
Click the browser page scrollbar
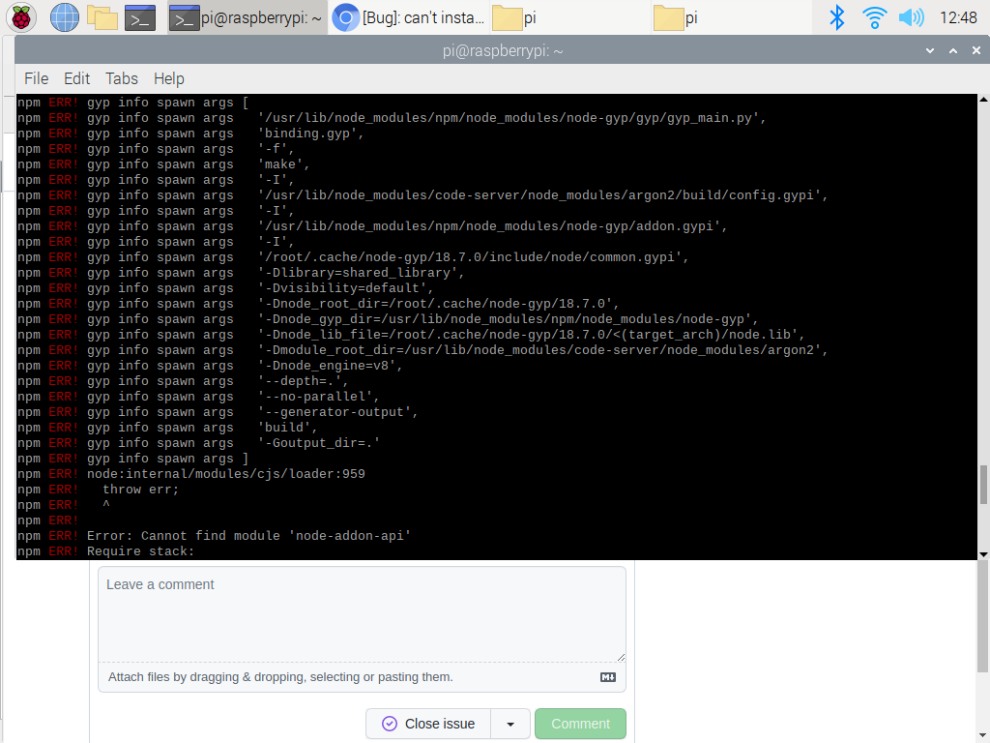click(x=983, y=616)
